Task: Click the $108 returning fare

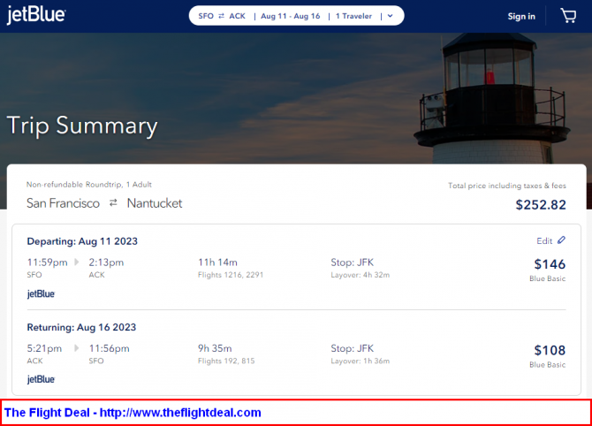Action: tap(550, 350)
